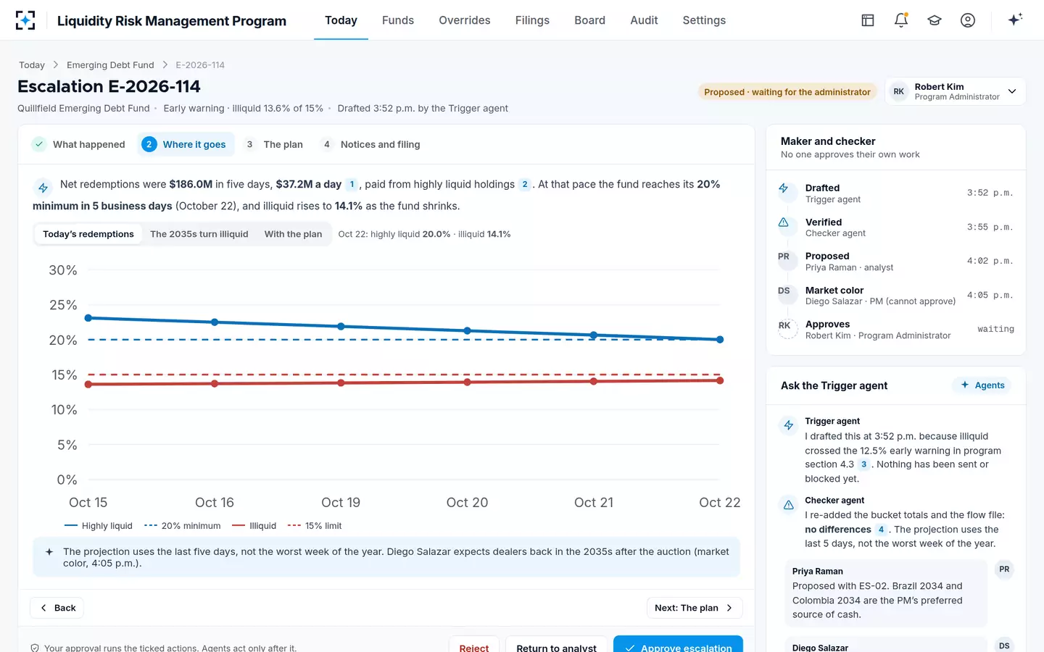The width and height of the screenshot is (1044, 652).
Task: Click citation badge 3 after section 4.3
Action: click(863, 464)
